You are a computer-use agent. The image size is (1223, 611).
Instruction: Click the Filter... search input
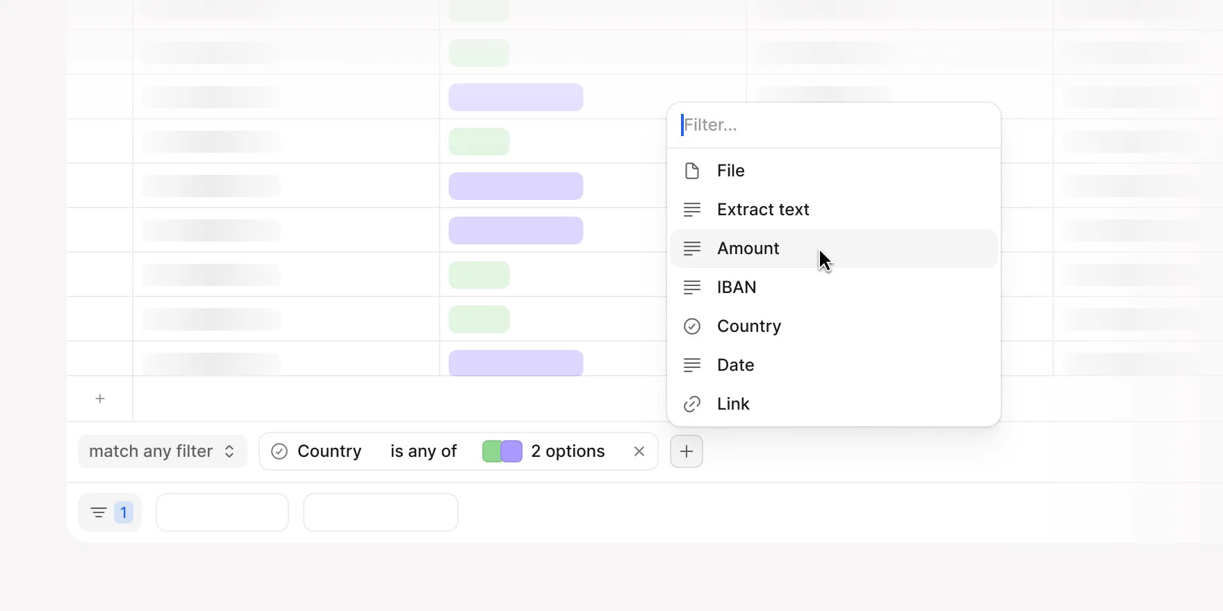pos(833,125)
